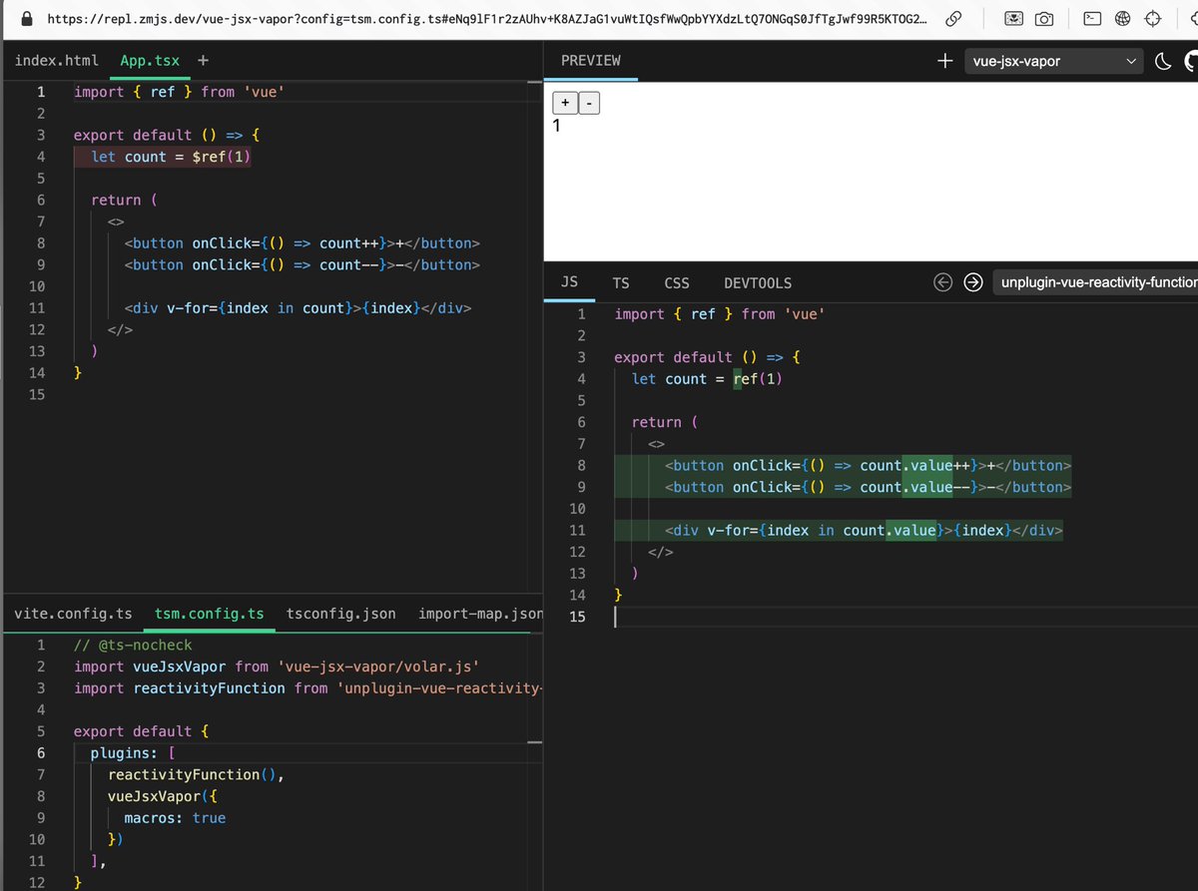Switch to TS output tab
The width and height of the screenshot is (1198, 891).
(x=620, y=282)
